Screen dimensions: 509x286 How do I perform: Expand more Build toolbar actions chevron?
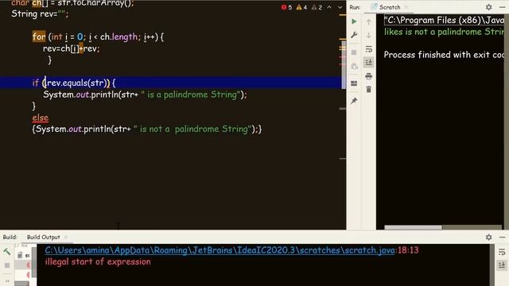(7, 280)
